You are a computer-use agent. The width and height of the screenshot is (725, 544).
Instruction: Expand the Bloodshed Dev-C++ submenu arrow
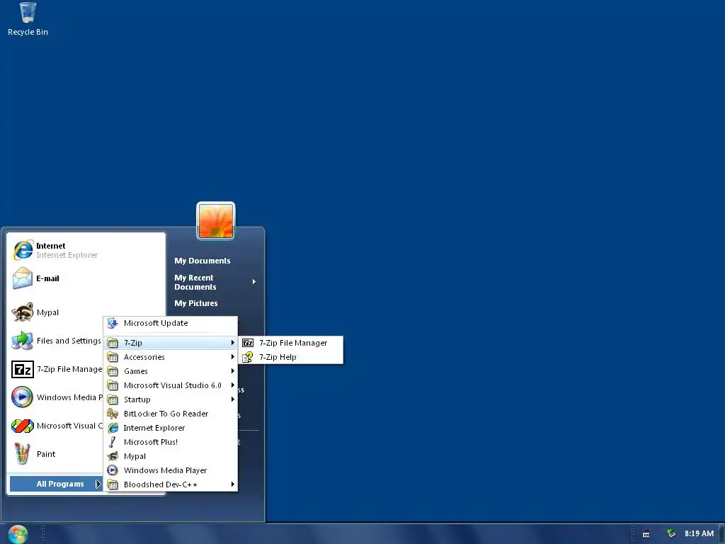(x=232, y=484)
